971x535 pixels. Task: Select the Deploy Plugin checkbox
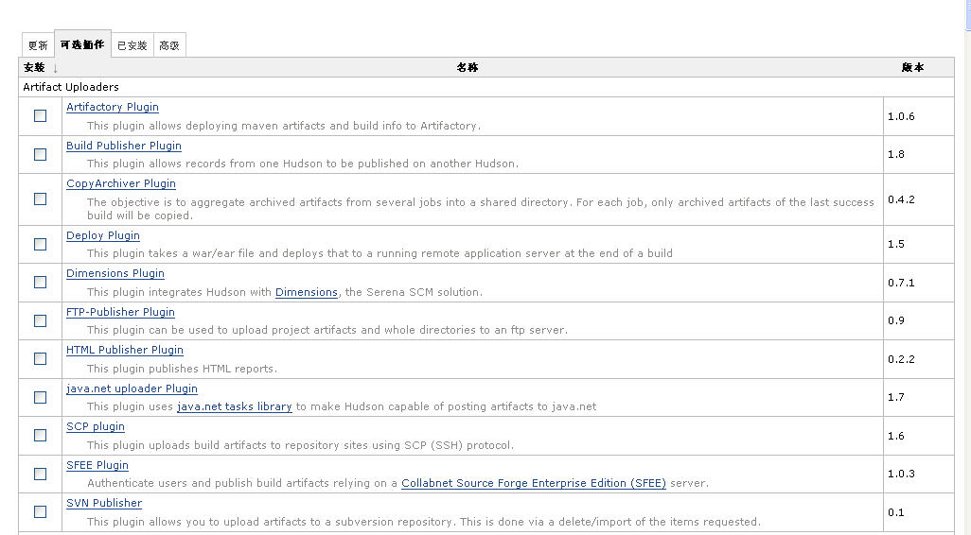tap(41, 244)
